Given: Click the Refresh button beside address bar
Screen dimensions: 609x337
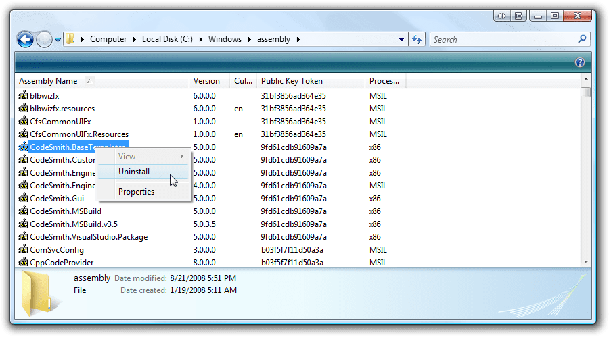Looking at the screenshot, I should coord(417,40).
